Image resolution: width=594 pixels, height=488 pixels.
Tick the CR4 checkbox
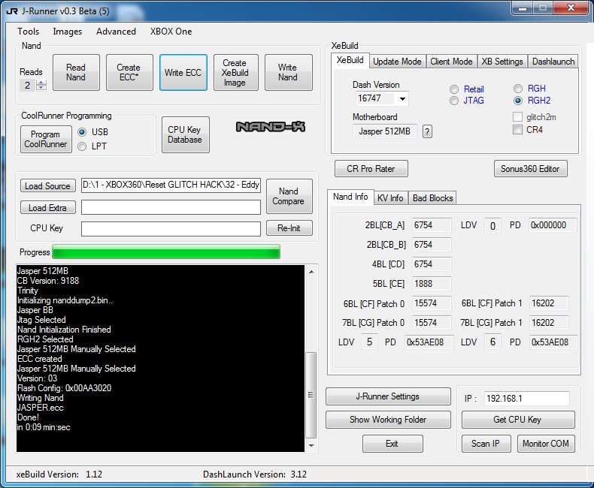(x=517, y=130)
